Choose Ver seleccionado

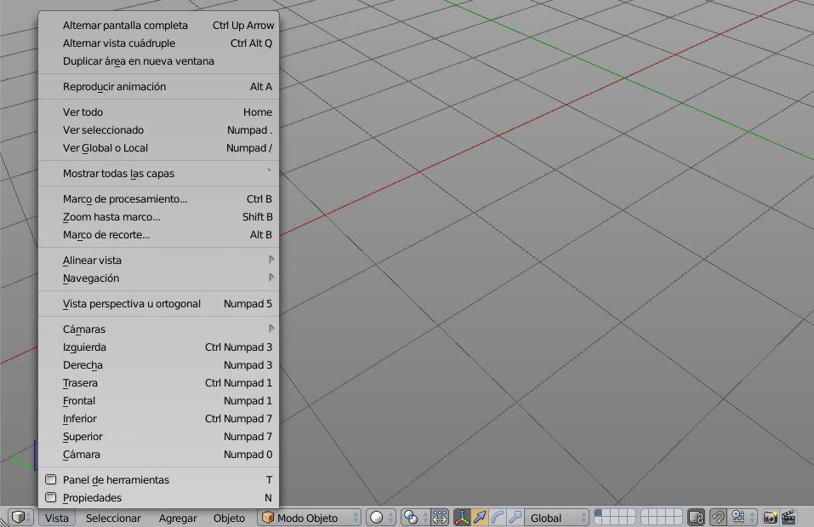159,130
